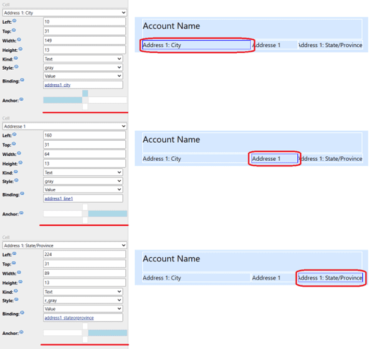Image resolution: width=374 pixels, height=349 pixels.
Task: Open the Style dropdown showing r_gray
Action: (83, 300)
